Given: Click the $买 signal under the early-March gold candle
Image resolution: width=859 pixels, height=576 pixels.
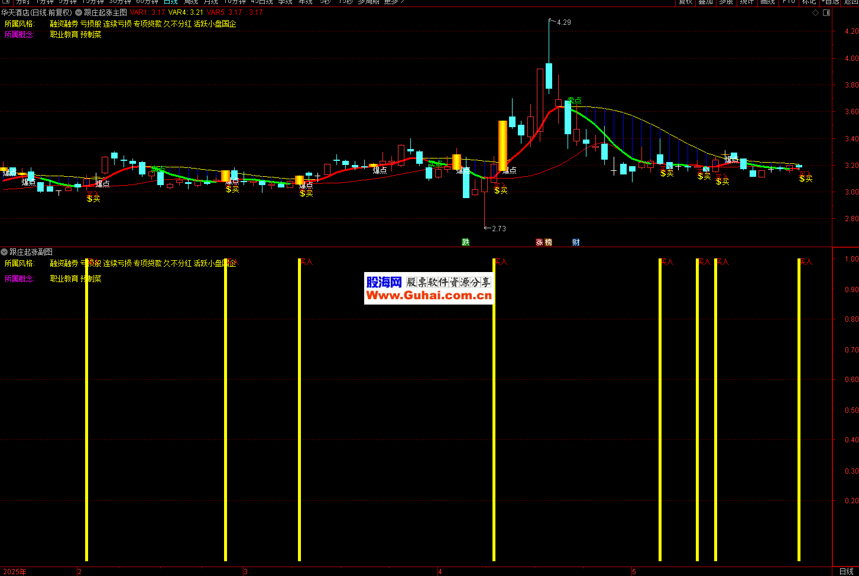Looking at the screenshot, I should 306,193.
